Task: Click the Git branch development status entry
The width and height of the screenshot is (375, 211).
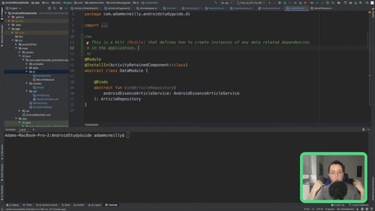Action: (345, 209)
